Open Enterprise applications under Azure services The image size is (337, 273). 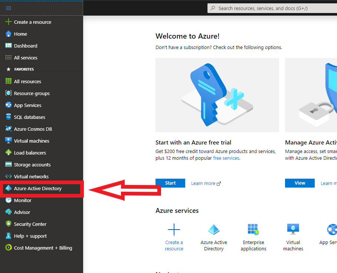point(253,238)
